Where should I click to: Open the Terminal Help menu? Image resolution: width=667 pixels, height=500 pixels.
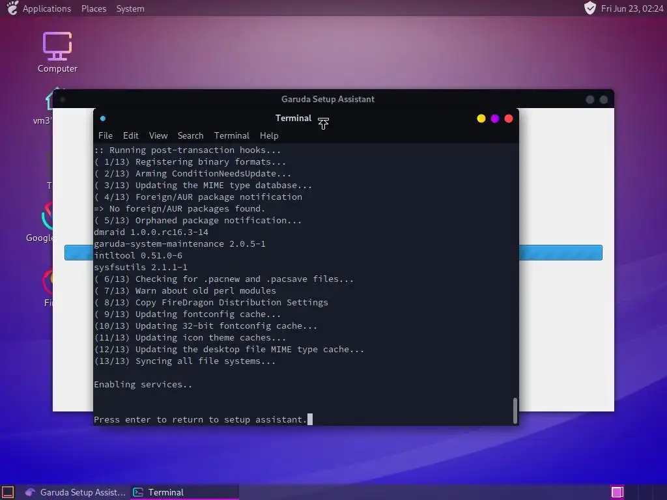point(269,135)
